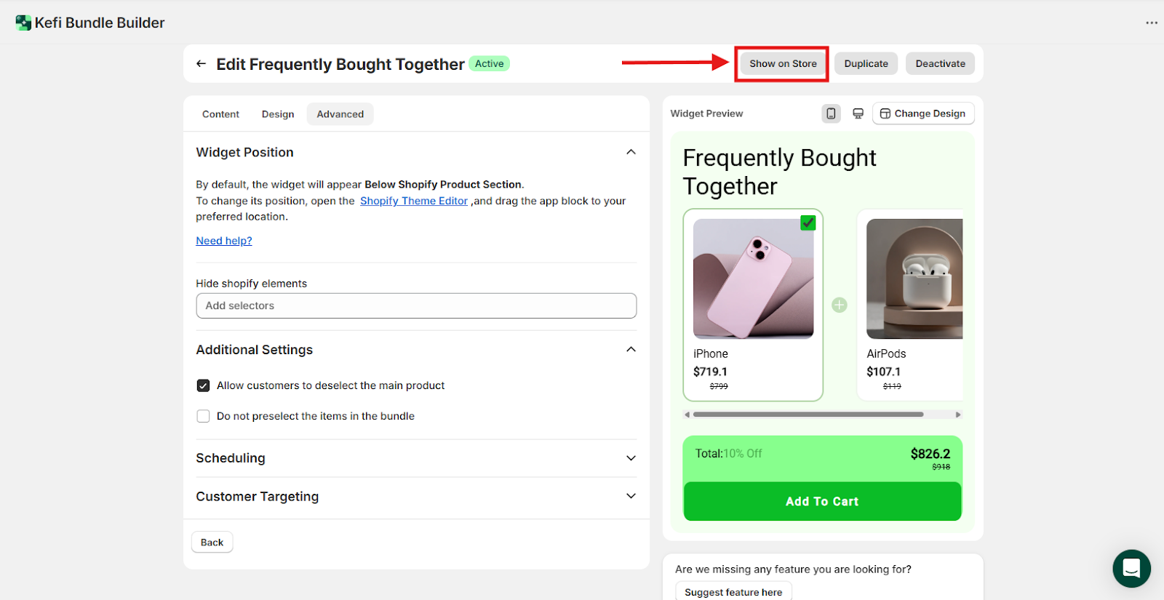Click the Kefi Bundle Builder logo
1164x600 pixels.
coord(23,23)
